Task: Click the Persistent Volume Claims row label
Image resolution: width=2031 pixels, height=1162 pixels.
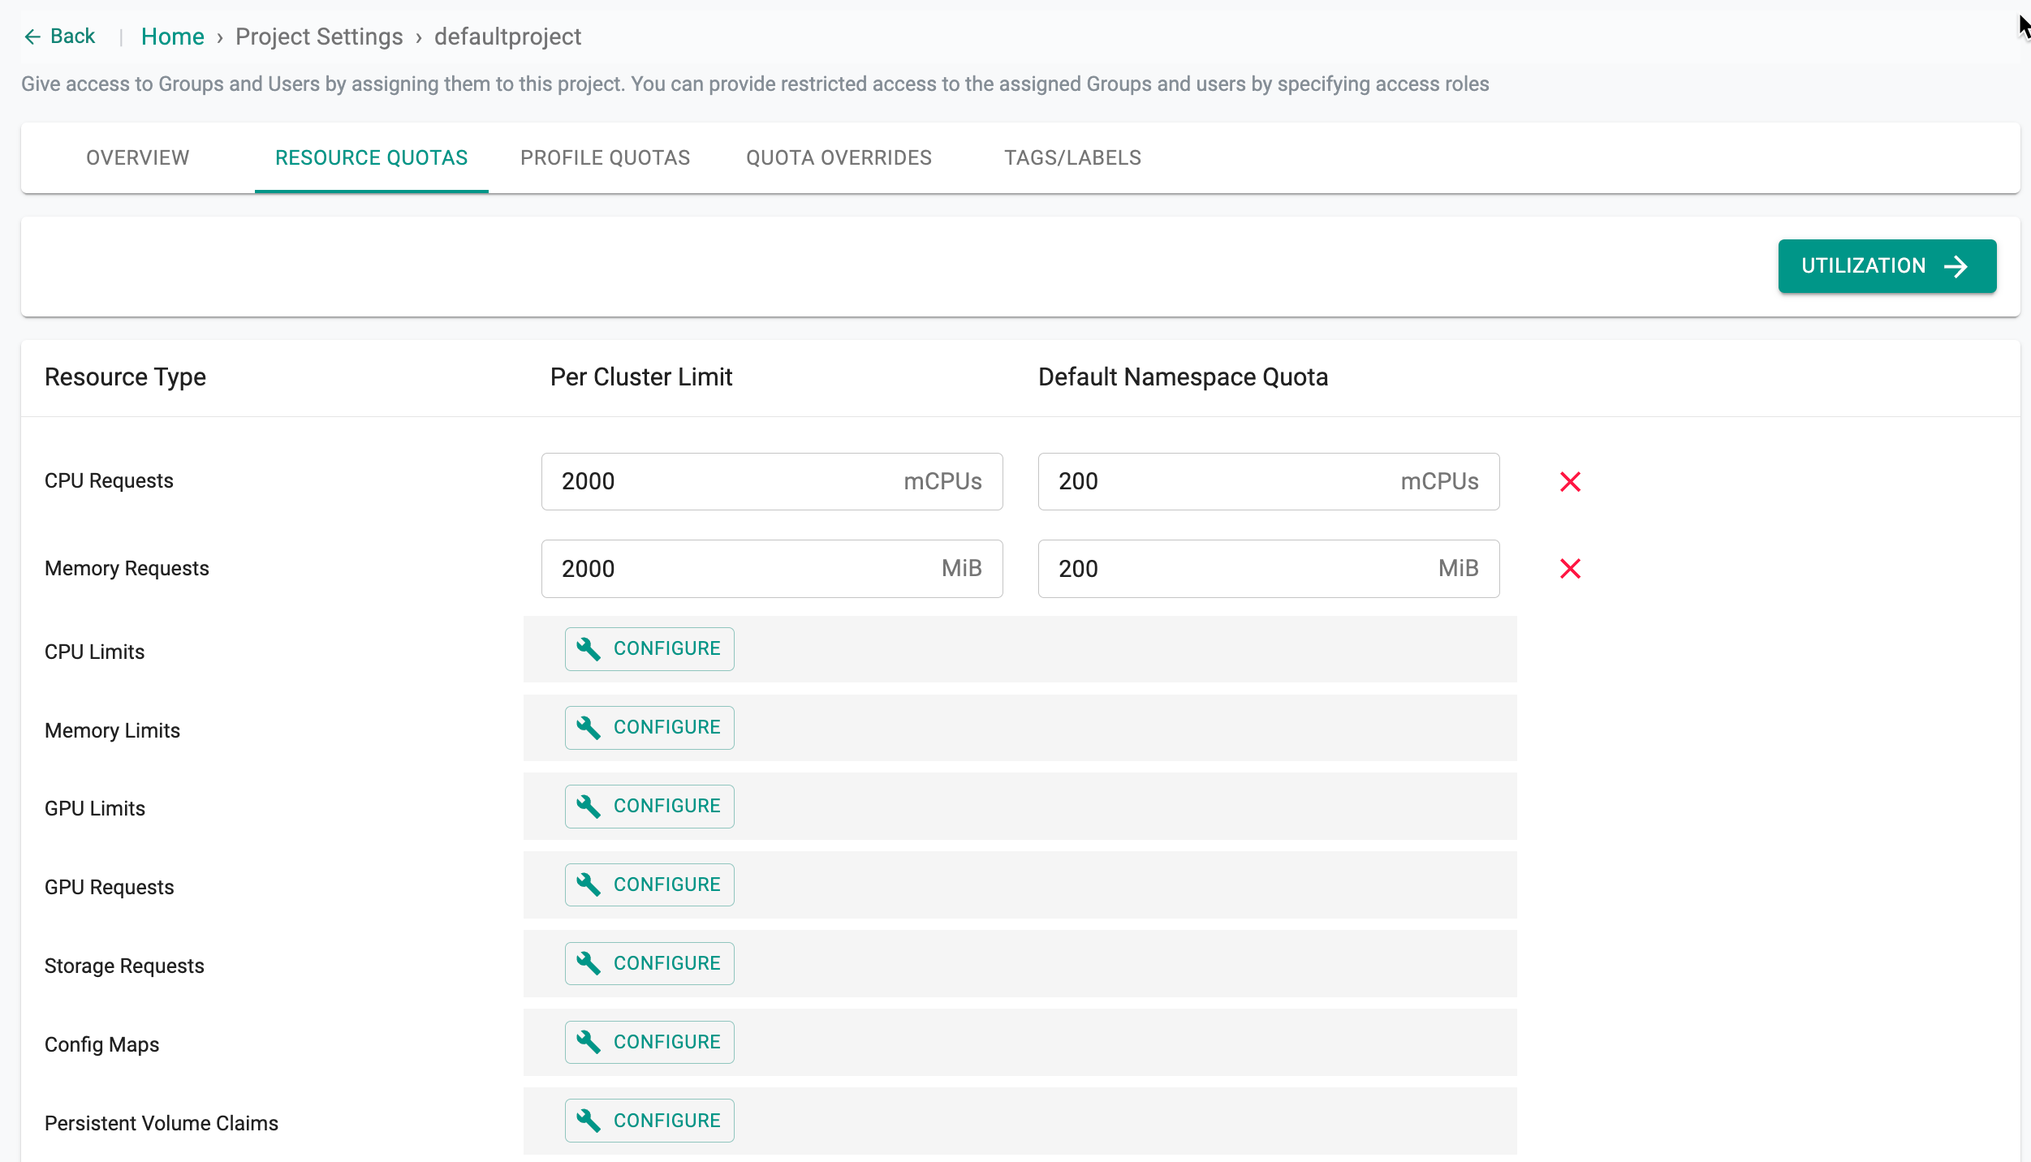Action: (162, 1124)
